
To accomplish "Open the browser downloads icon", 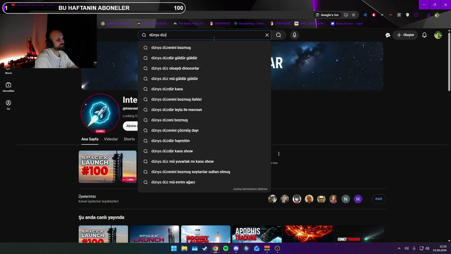I will pyautogui.click(x=428, y=15).
